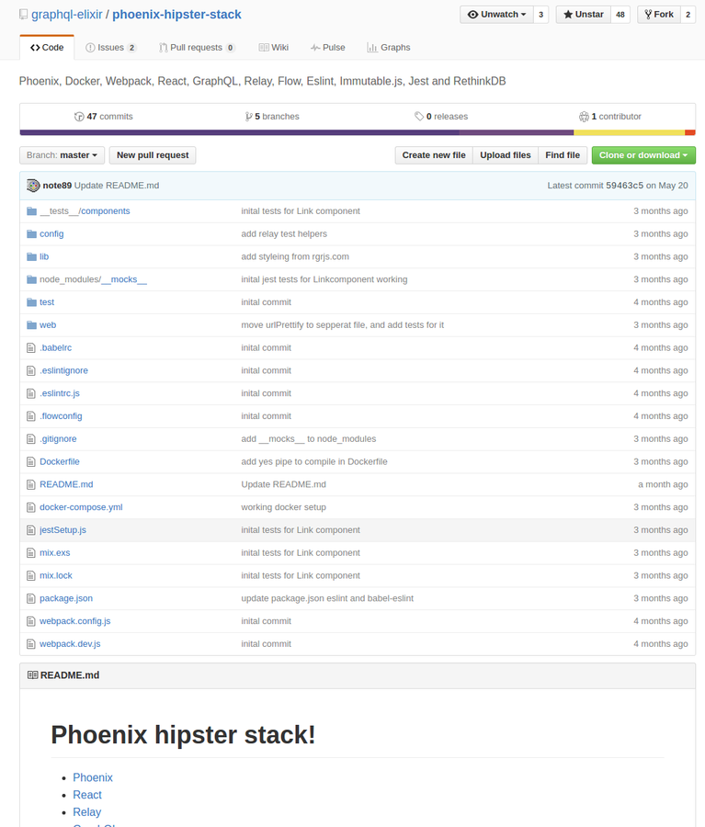Switch to the Code tab
The height and width of the screenshot is (827, 705).
pos(47,48)
